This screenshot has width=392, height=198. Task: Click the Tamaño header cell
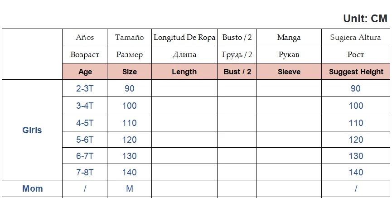(x=130, y=38)
